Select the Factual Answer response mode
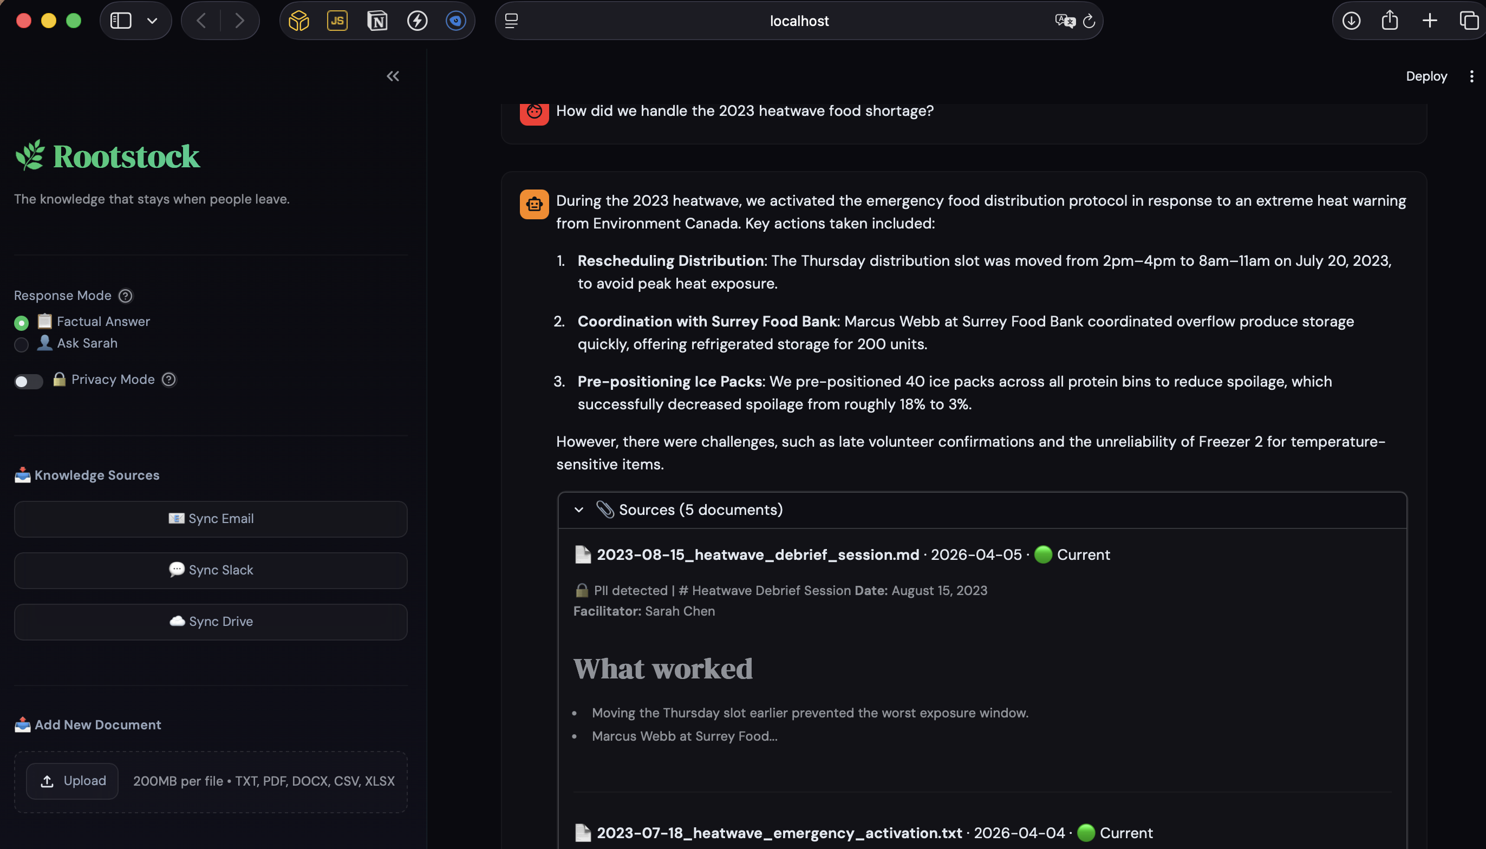The width and height of the screenshot is (1486, 849). 22,323
